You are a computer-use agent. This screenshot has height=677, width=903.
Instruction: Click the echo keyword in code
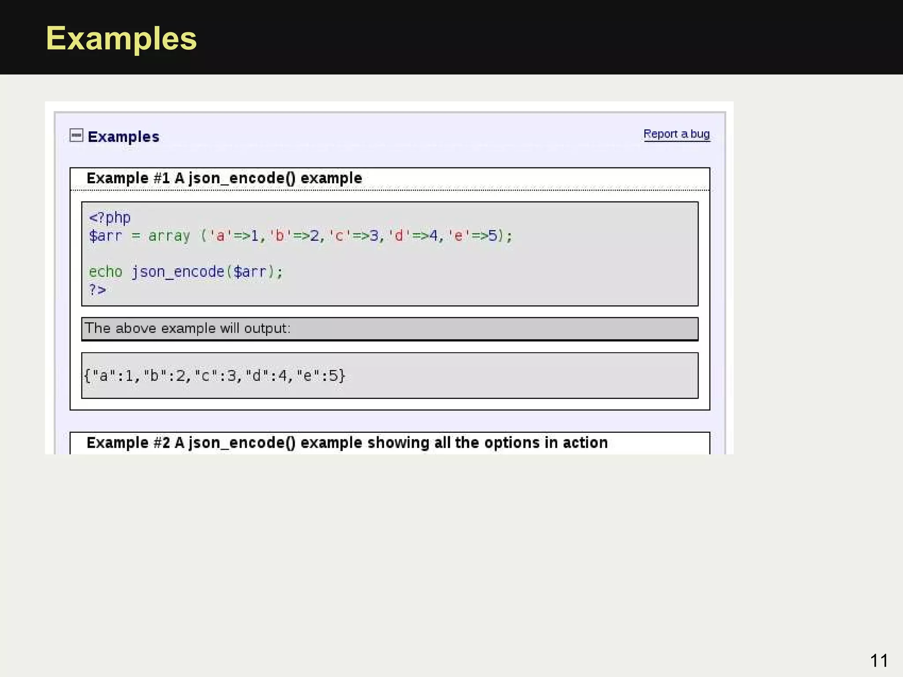tap(105, 272)
